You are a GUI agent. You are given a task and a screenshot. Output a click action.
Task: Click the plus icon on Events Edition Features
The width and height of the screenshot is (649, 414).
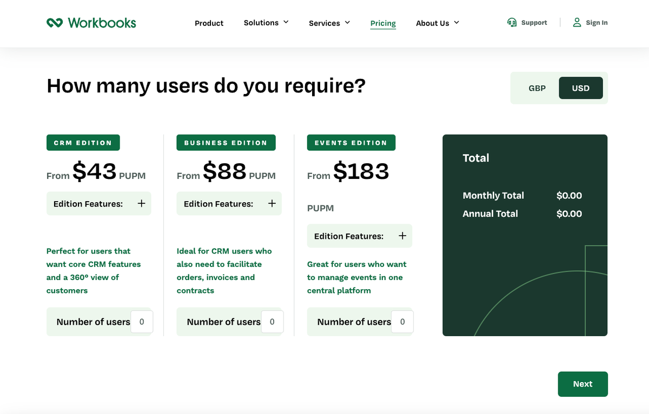(402, 236)
